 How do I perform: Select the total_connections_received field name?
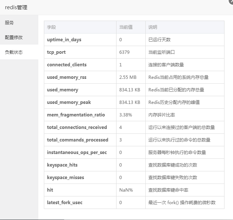pyautogui.click(x=77, y=127)
